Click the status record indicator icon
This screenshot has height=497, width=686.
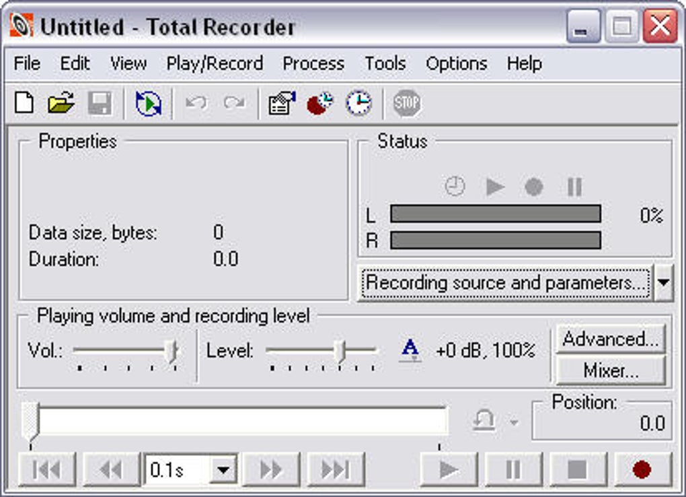pos(534,187)
